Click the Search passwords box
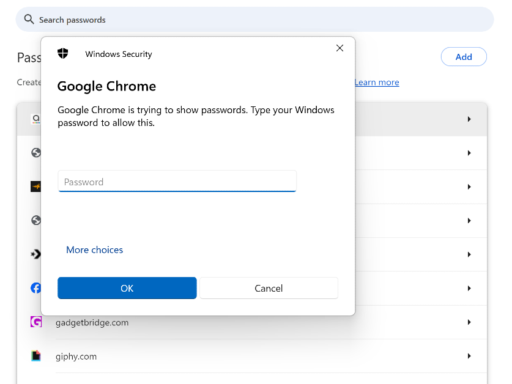The image size is (512, 384). point(257,20)
